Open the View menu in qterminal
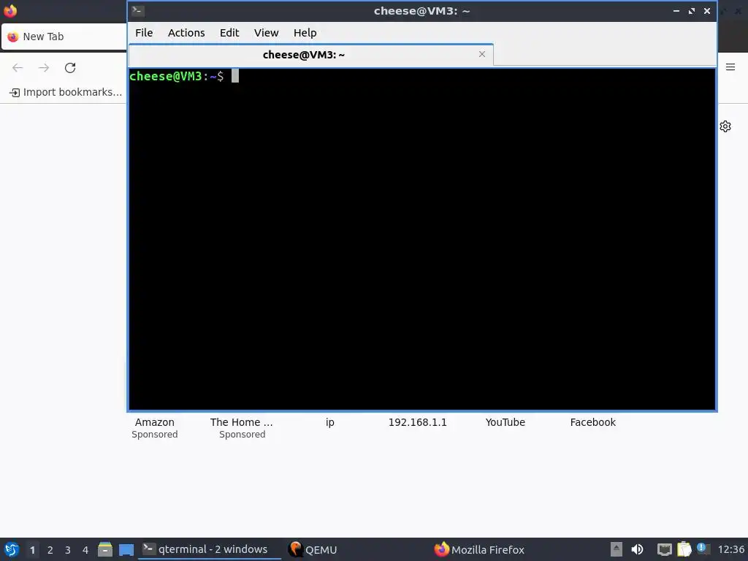Screen dimensions: 748x561 pyautogui.click(x=266, y=33)
